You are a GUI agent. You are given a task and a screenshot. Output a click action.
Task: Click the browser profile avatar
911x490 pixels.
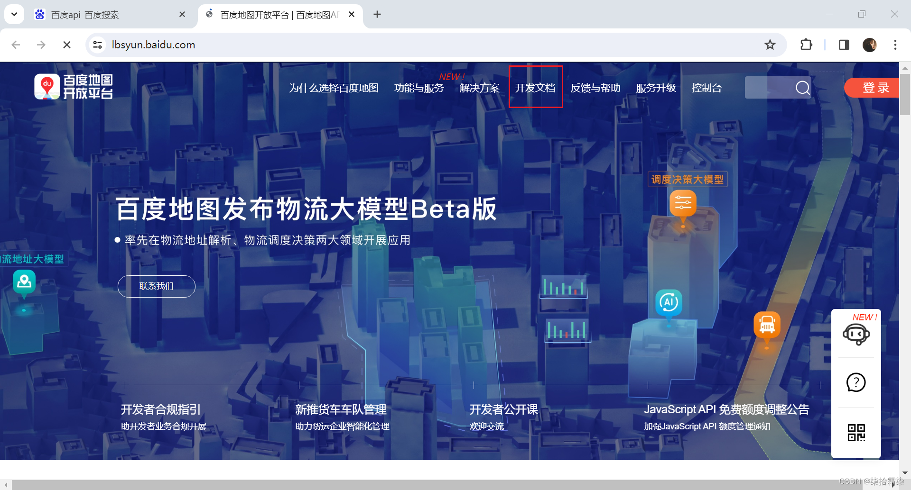869,45
